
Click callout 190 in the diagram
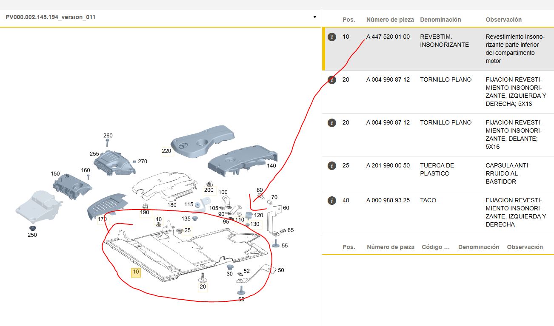pyautogui.click(x=145, y=213)
